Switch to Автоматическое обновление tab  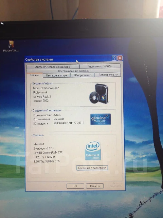53,67
